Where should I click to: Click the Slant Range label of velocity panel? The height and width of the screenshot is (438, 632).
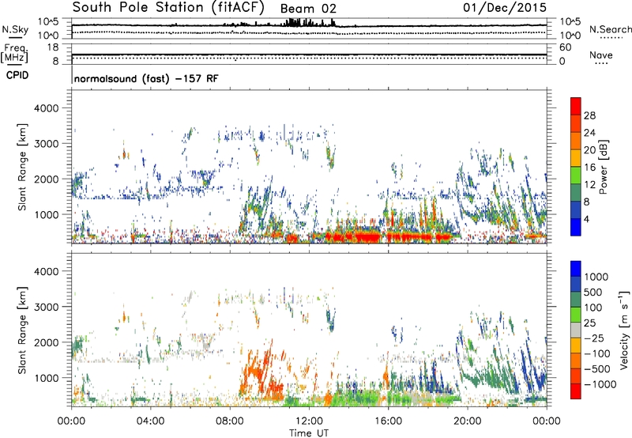tap(22, 330)
